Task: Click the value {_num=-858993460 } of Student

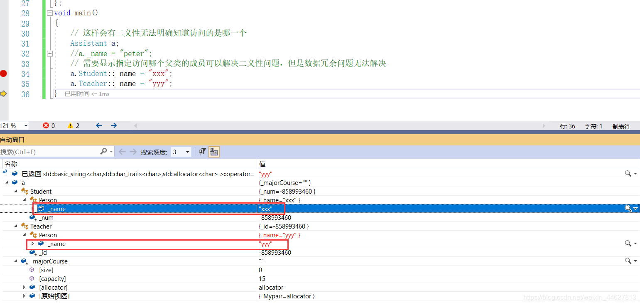Action: pos(287,192)
